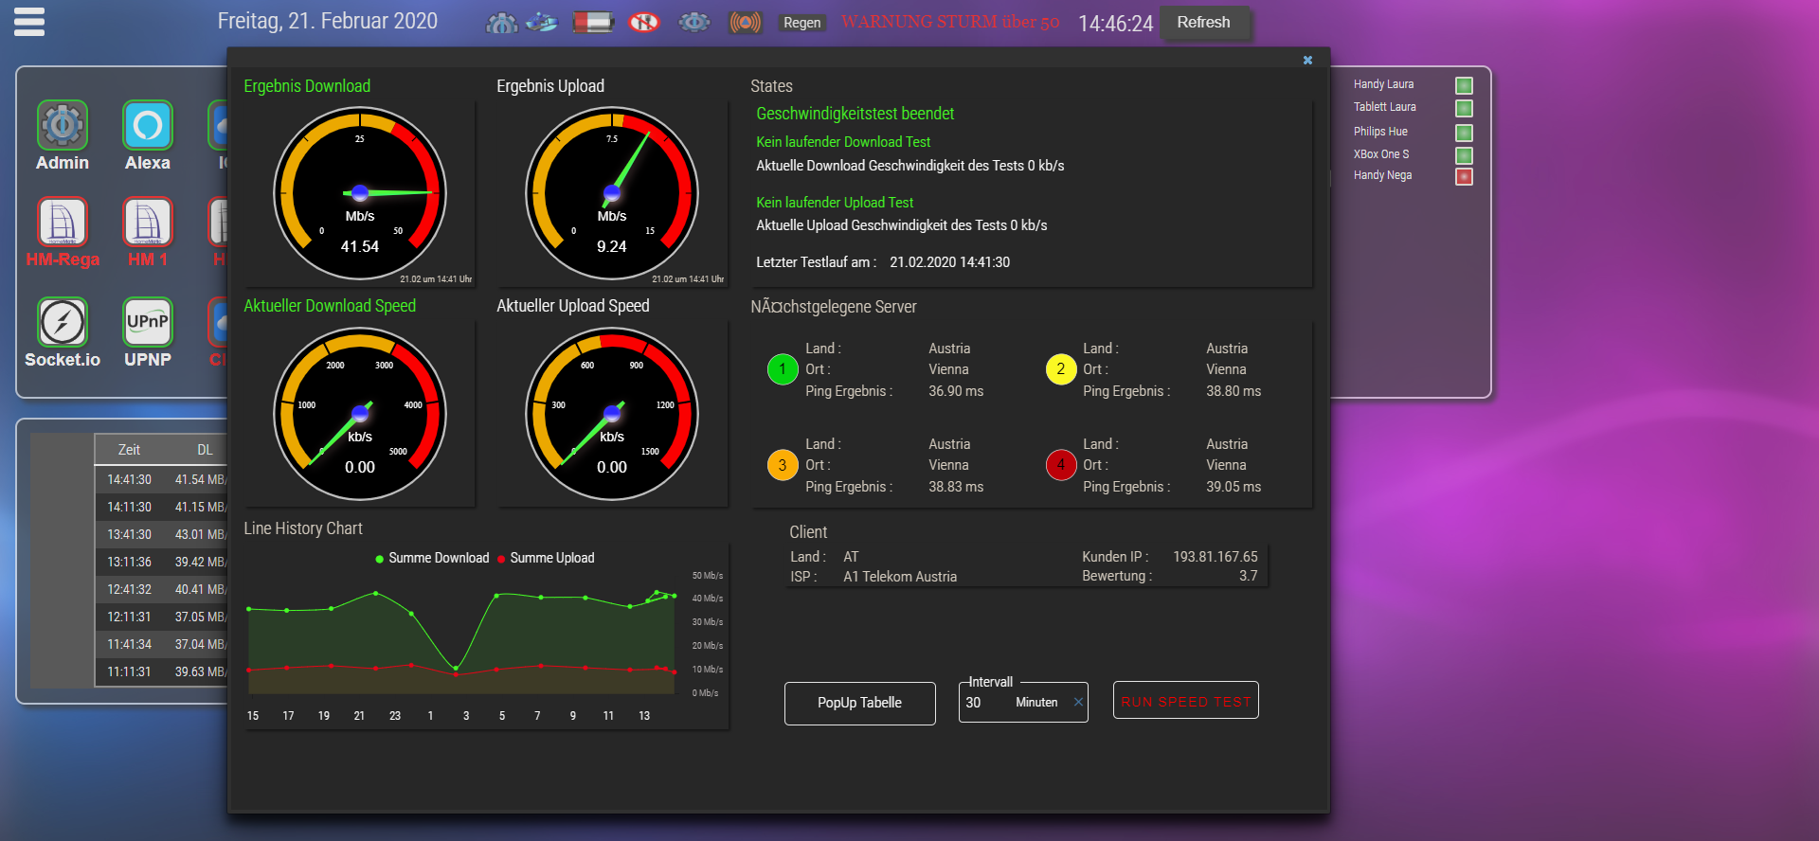Toggle the Philips Hue status indicator
The width and height of the screenshot is (1819, 841).
click(1464, 133)
